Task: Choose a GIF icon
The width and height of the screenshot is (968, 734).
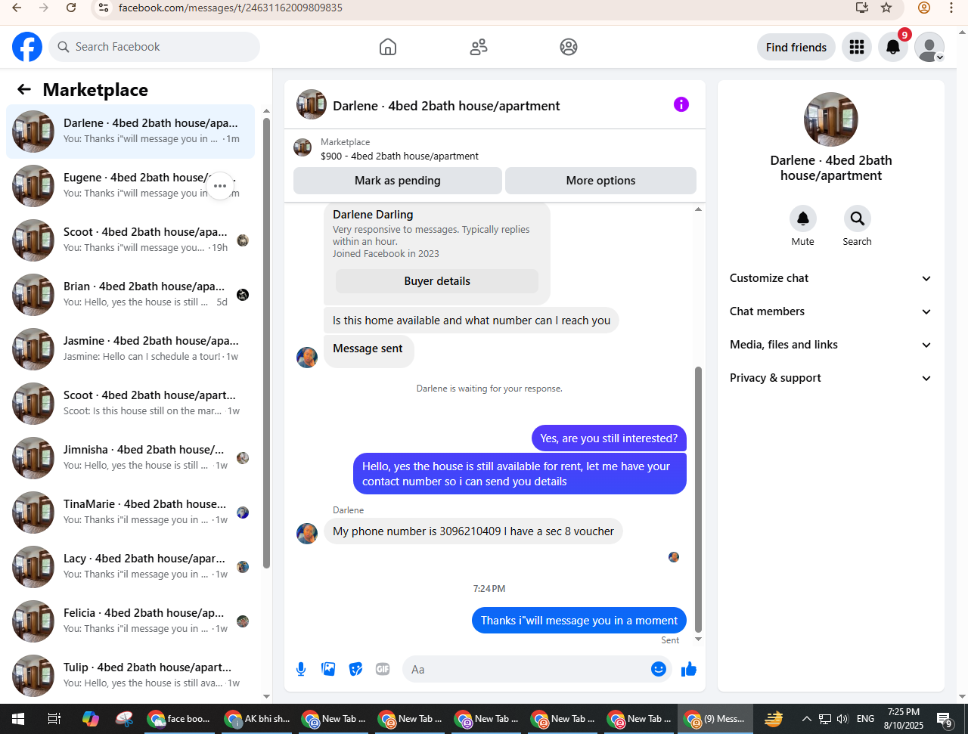Action: (383, 669)
